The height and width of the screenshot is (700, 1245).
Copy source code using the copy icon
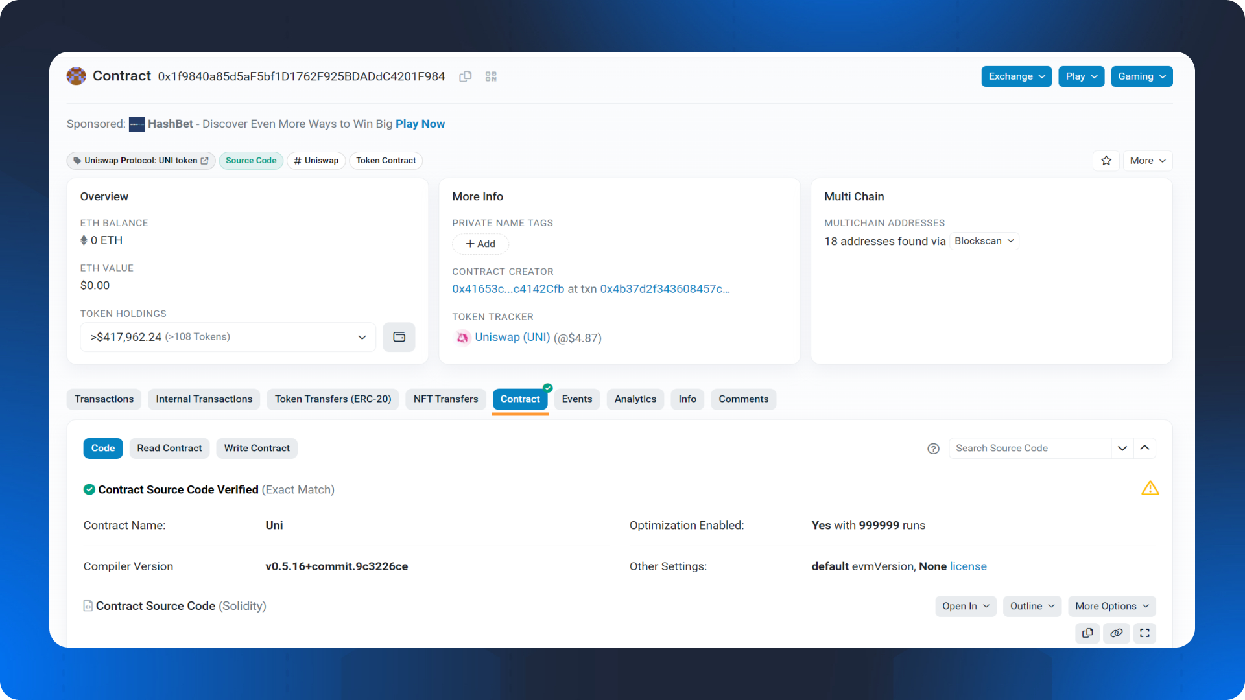1087,633
